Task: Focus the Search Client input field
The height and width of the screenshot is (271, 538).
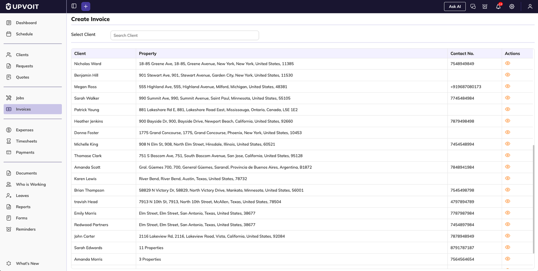Action: [185, 35]
